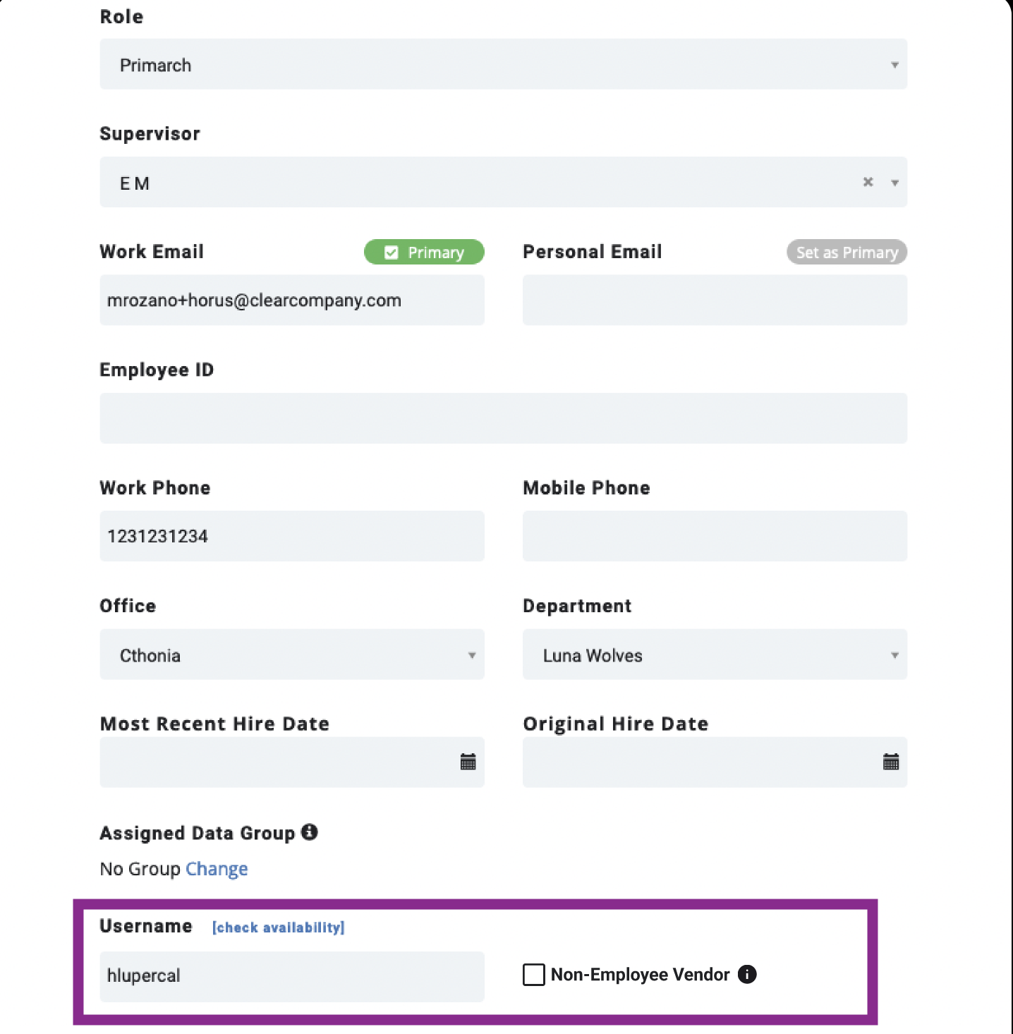Image resolution: width=1013 pixels, height=1034 pixels.
Task: Click the empty Personal Email field
Action: (x=715, y=300)
